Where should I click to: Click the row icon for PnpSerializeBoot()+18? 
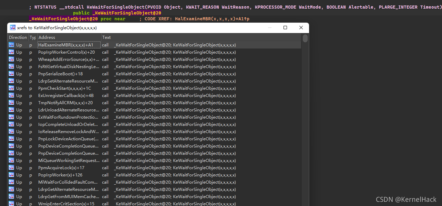11,74
